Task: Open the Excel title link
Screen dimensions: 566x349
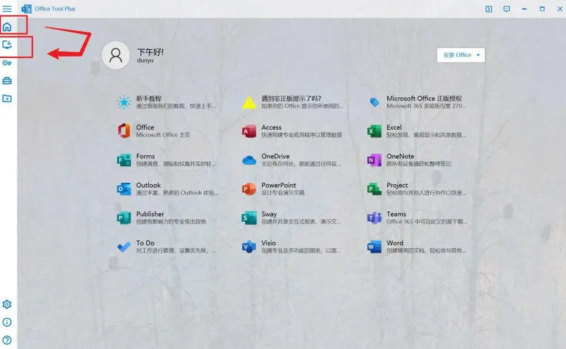Action: pyautogui.click(x=394, y=127)
